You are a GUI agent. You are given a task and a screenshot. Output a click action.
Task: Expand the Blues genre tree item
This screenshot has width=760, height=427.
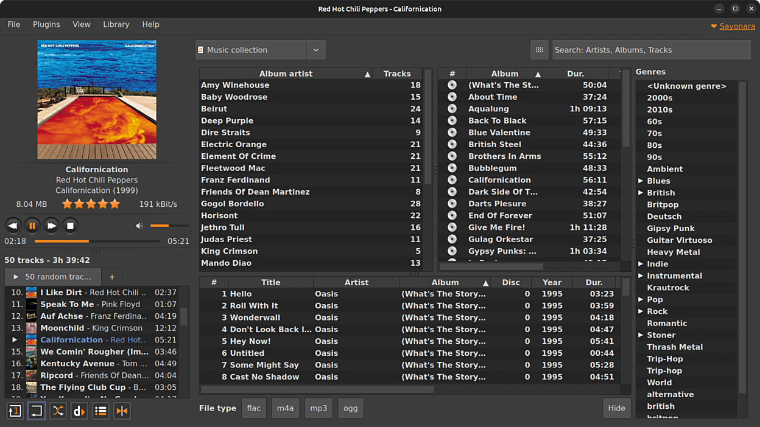641,181
